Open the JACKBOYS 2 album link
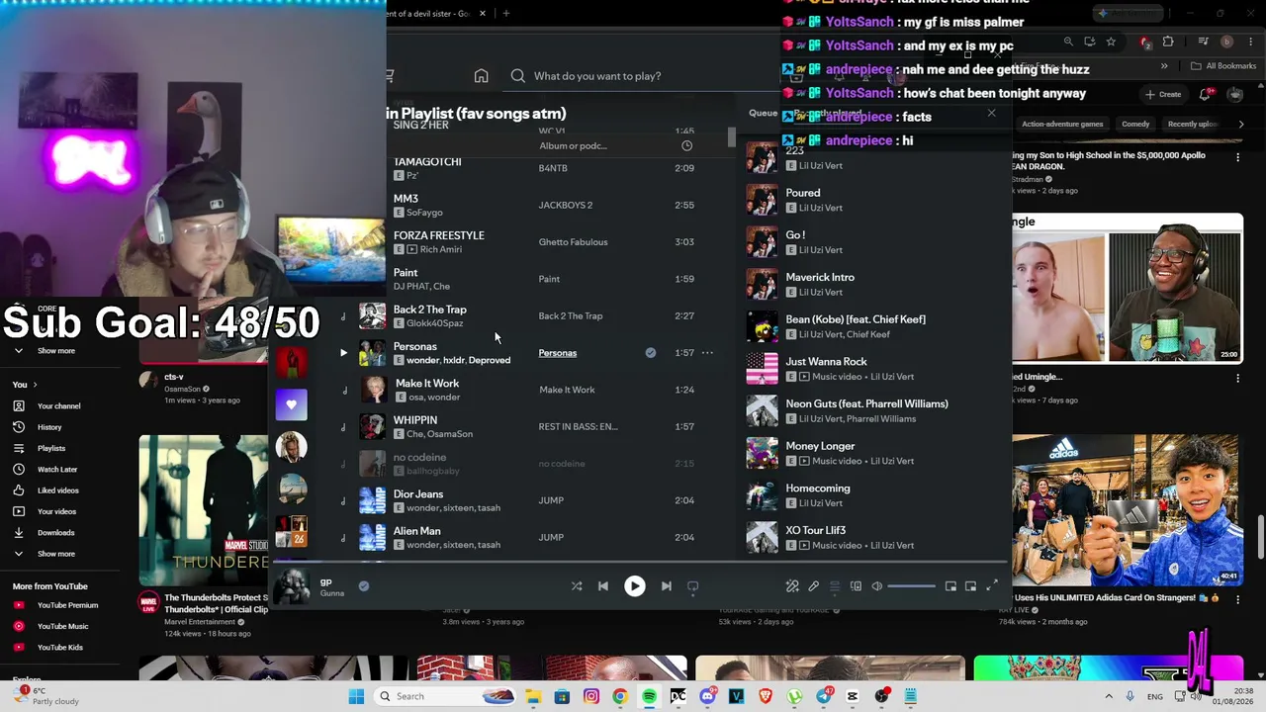Image resolution: width=1266 pixels, height=712 pixels. point(566,205)
